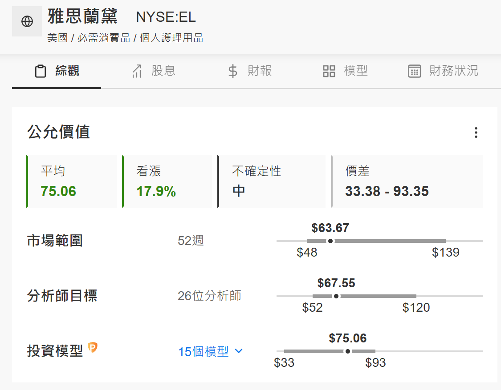Click the rising chart icon for 股息

(137, 71)
